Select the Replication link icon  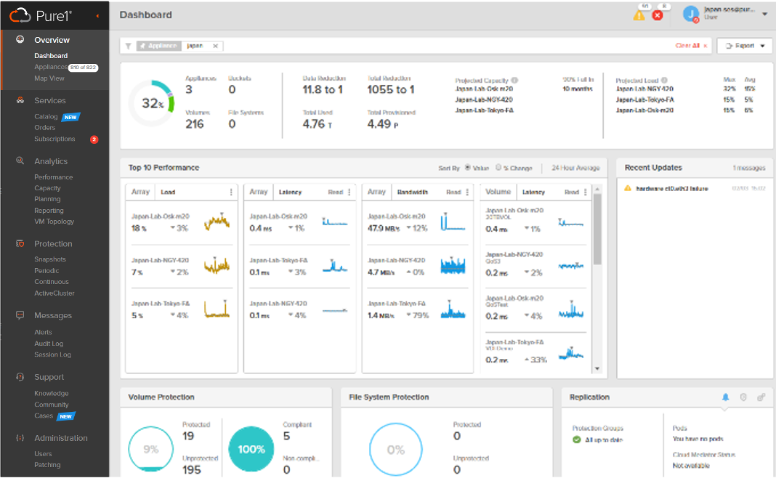tap(761, 397)
